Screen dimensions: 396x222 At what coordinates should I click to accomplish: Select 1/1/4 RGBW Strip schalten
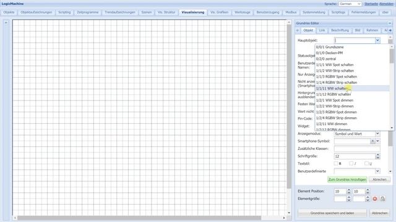352,83
